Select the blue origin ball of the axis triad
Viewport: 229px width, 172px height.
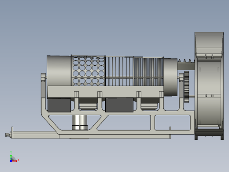(x=11, y=161)
